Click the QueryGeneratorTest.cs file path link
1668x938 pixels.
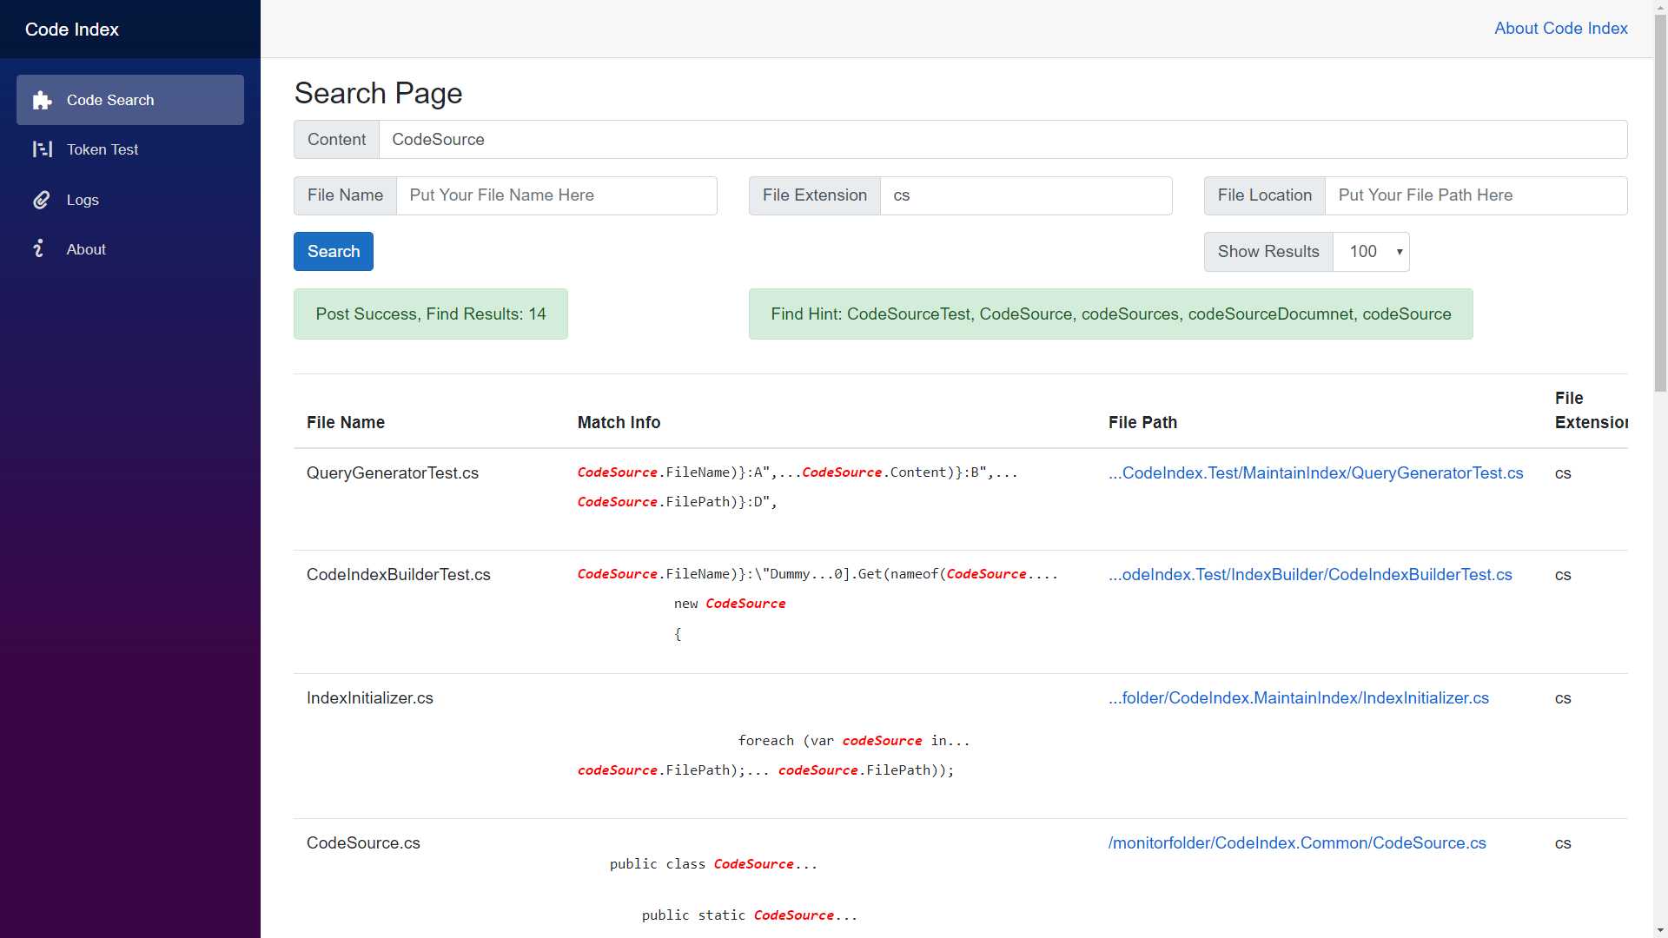[1315, 472]
